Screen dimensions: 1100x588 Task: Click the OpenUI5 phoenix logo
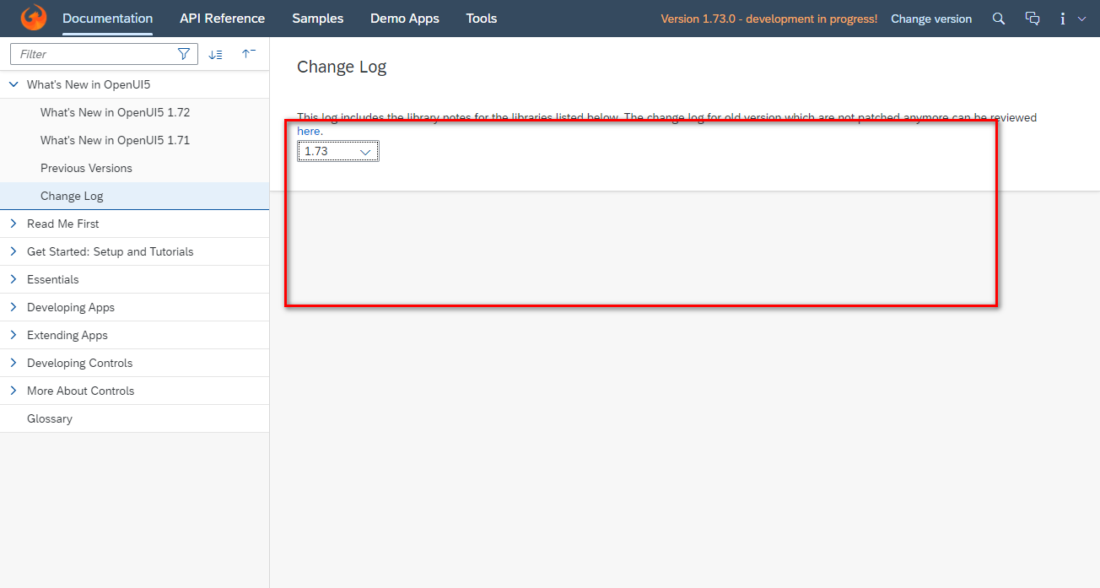click(x=34, y=18)
